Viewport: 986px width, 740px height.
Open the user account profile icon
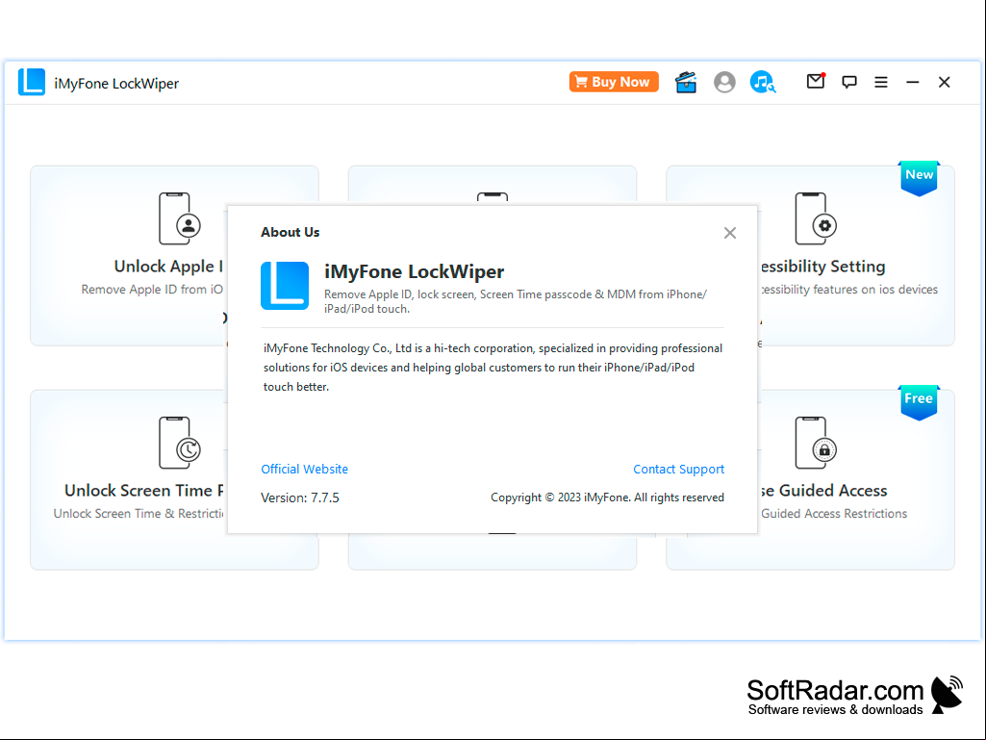point(724,82)
